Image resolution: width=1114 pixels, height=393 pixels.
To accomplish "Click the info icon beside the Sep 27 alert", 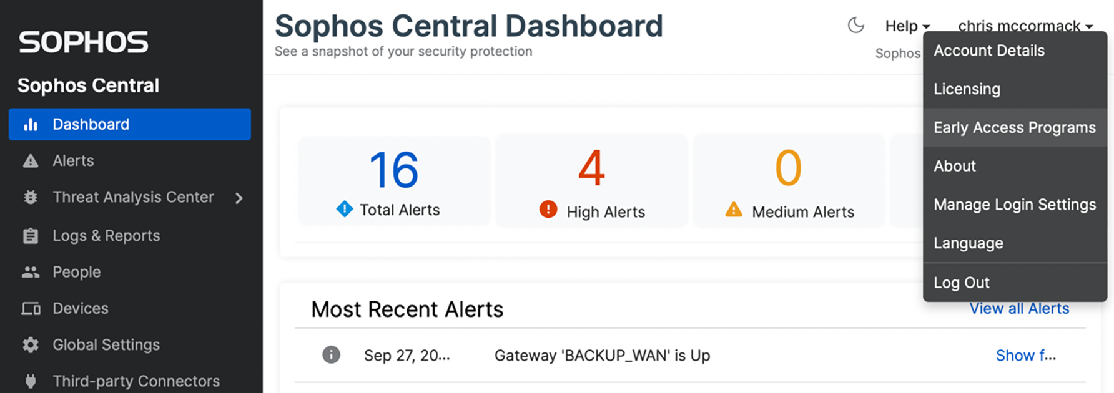I will (x=331, y=355).
